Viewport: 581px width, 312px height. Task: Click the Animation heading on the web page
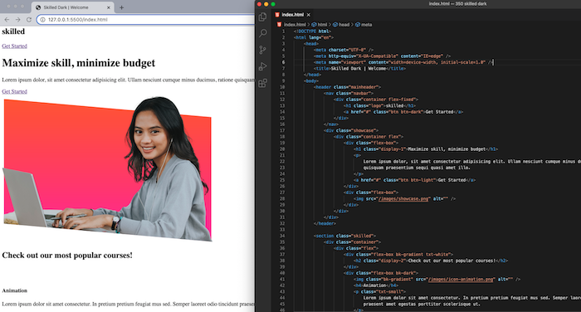[x=14, y=290]
